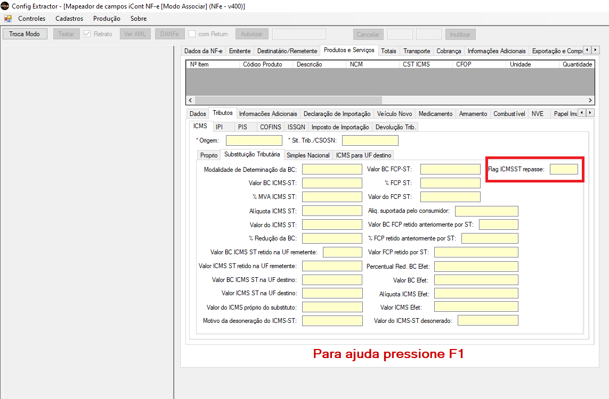Switch to the Dados da NF-e tab
This screenshot has height=399, width=609.
click(x=203, y=51)
